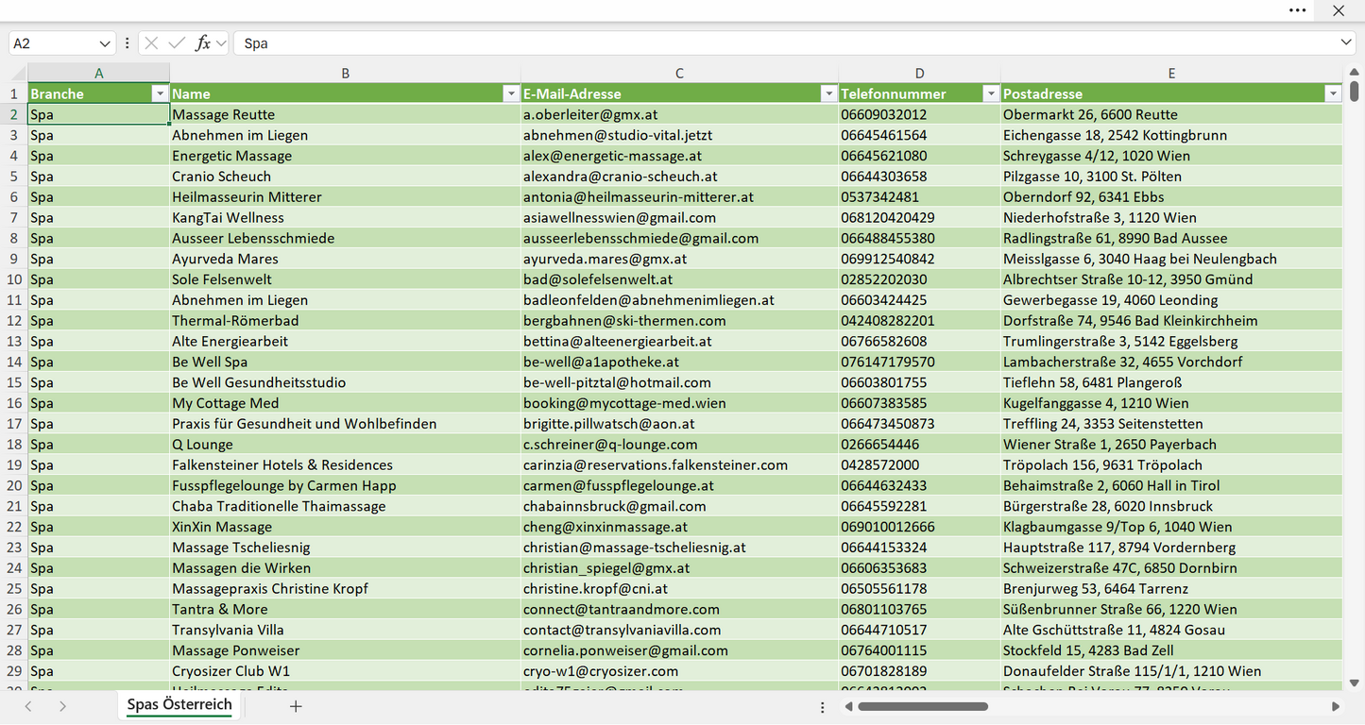The image size is (1365, 725).
Task: Select the Massage Ponweiser cell
Action: [x=346, y=650]
